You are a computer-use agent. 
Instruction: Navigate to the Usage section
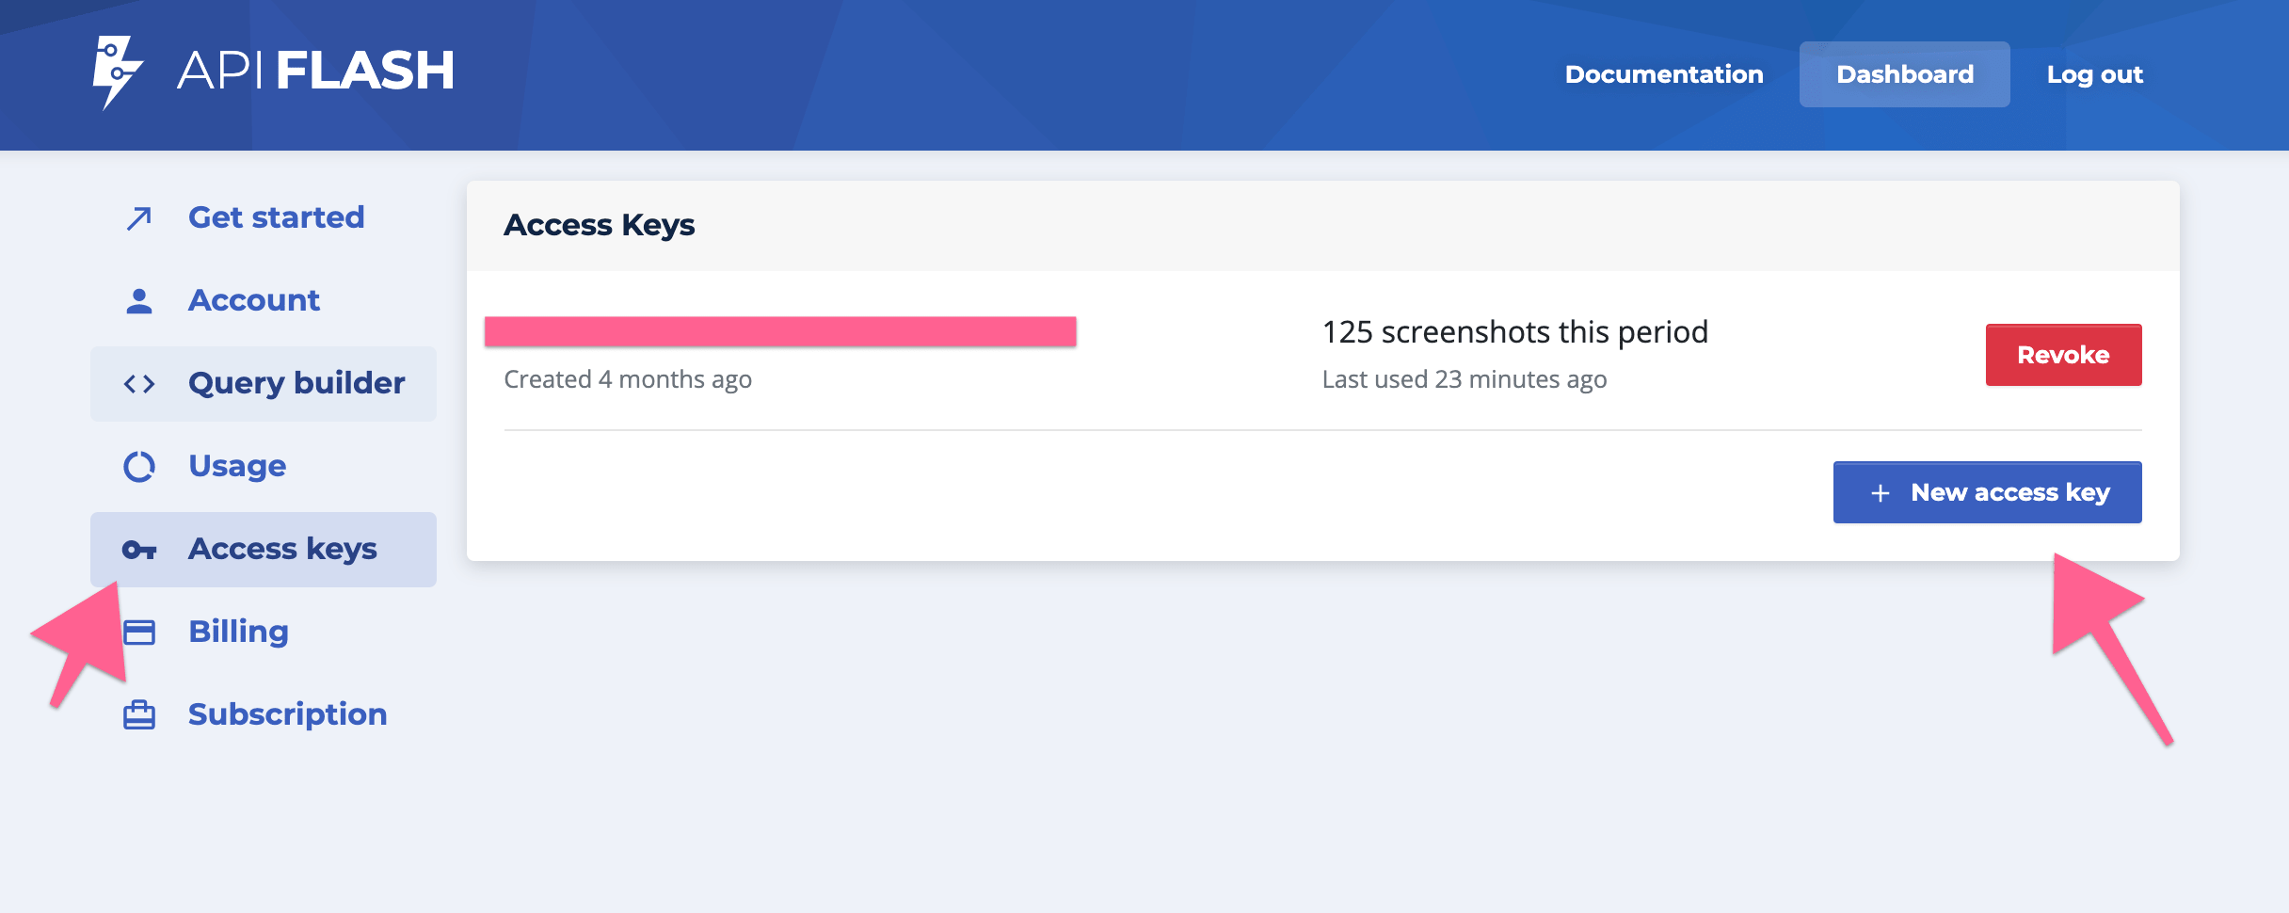point(237,466)
